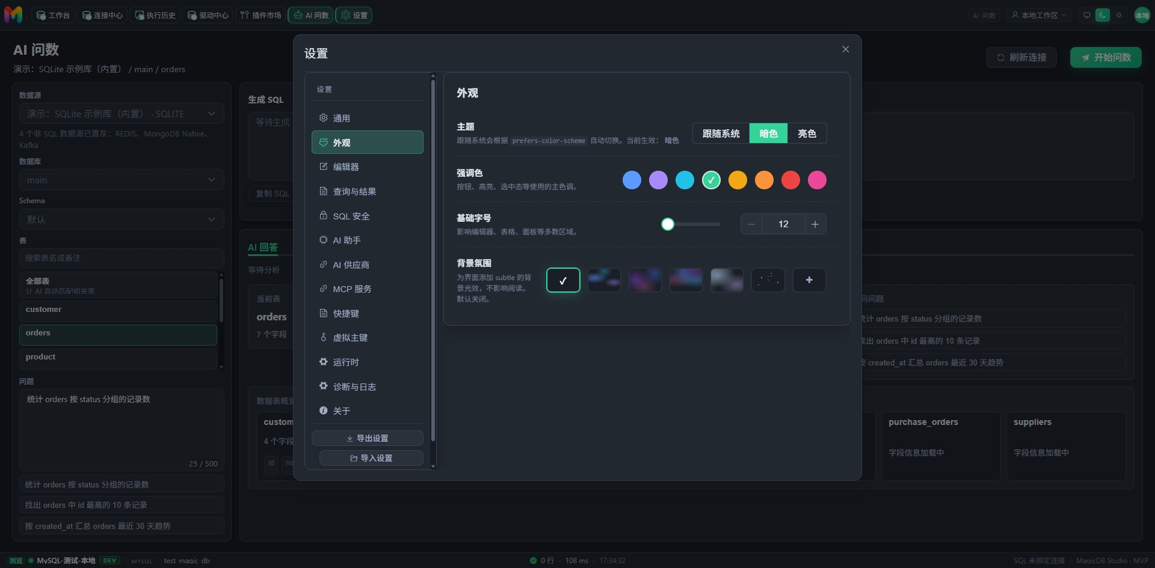Add a custom background with the plus tile

point(809,280)
